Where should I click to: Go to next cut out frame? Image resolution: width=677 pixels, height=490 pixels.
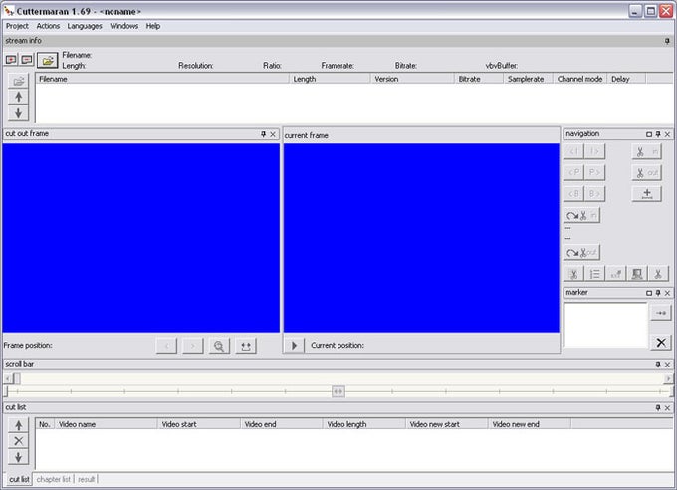point(193,346)
